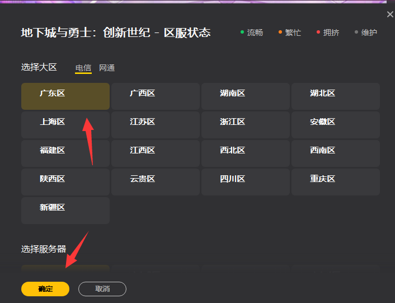The image size is (395, 303).
Task: Click the 选择服务器 label
Action: coord(44,249)
